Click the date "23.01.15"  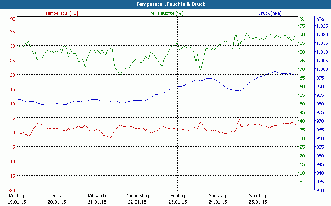point(177,202)
